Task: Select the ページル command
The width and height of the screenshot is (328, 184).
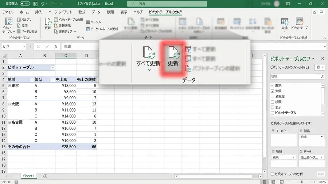Action: click(x=93, y=22)
